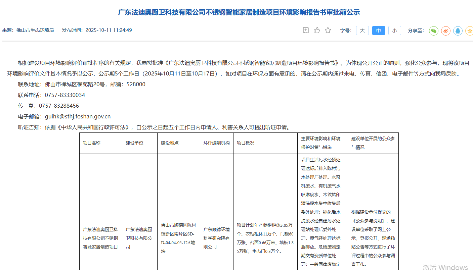Select the 中 font size option
This screenshot has width=473, height=270.
tap(378, 31)
